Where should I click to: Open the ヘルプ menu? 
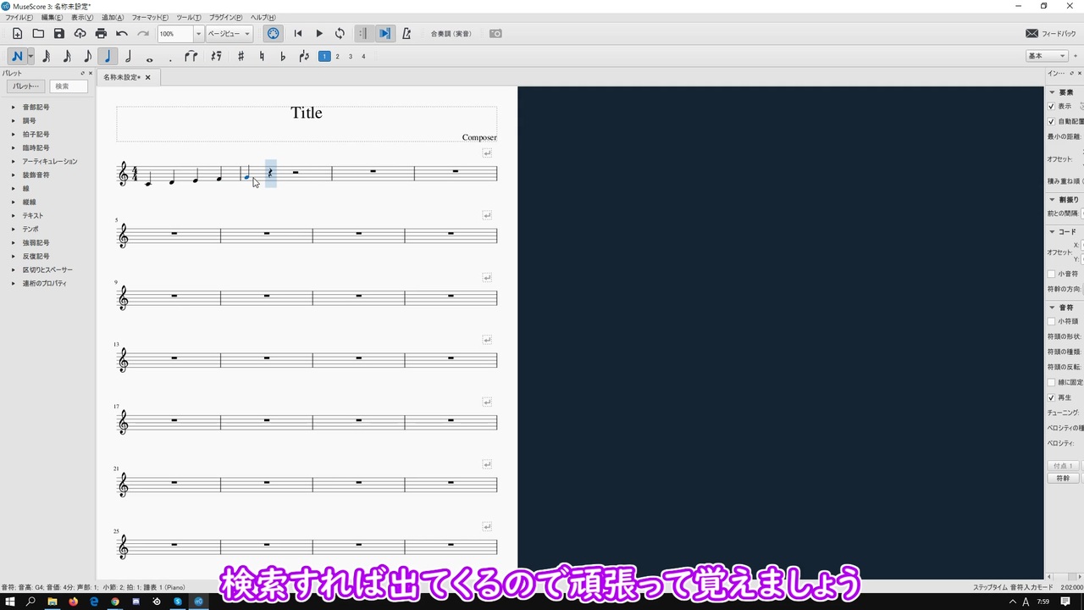pyautogui.click(x=263, y=18)
